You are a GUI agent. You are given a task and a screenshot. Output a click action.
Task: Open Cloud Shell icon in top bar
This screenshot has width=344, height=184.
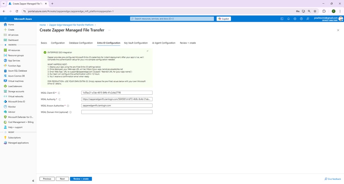(x=282, y=19)
